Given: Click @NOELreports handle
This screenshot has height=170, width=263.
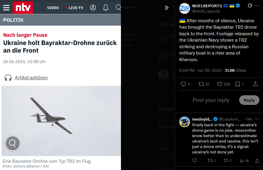Looking at the screenshot, I should (206, 11).
